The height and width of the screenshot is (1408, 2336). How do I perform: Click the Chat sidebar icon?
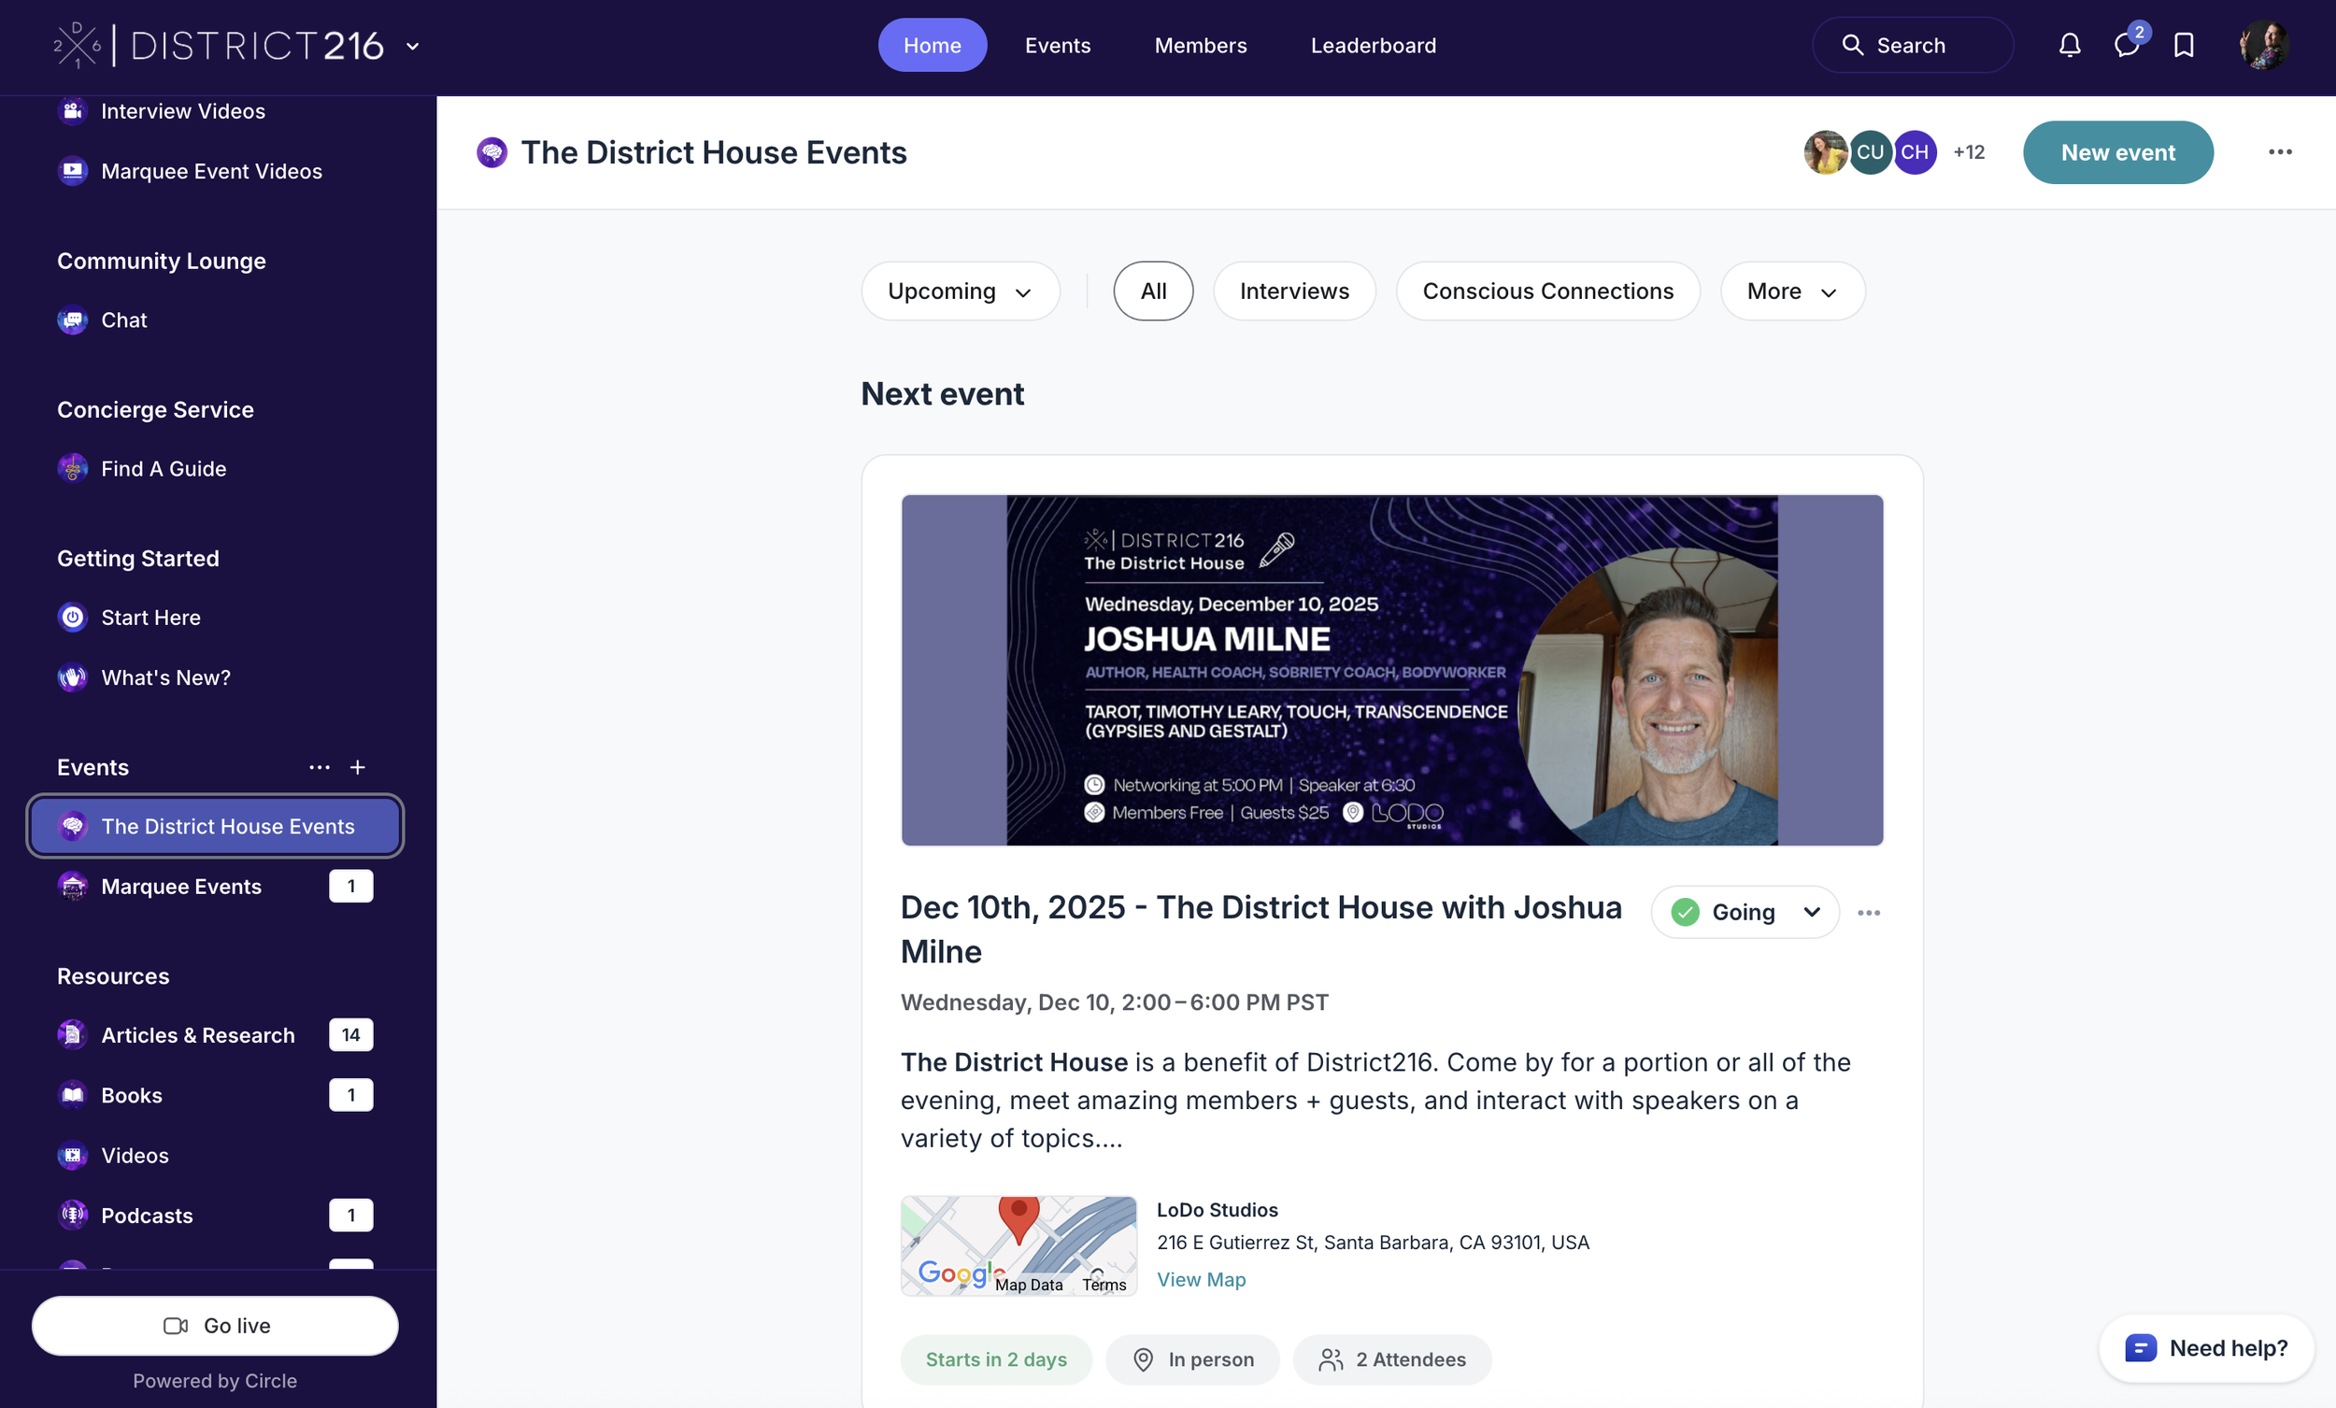coord(73,320)
